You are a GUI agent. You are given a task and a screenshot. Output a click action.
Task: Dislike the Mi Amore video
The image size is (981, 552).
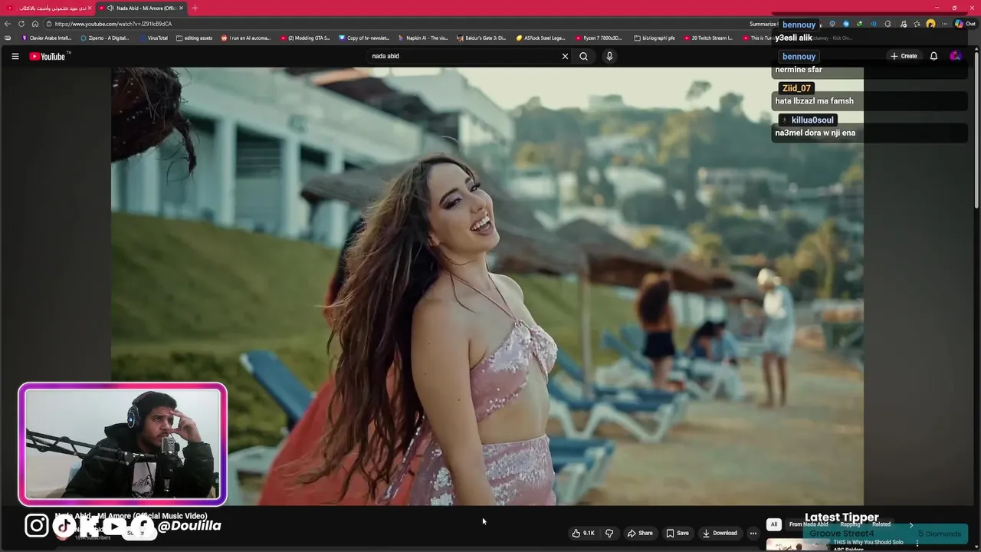[x=609, y=533]
